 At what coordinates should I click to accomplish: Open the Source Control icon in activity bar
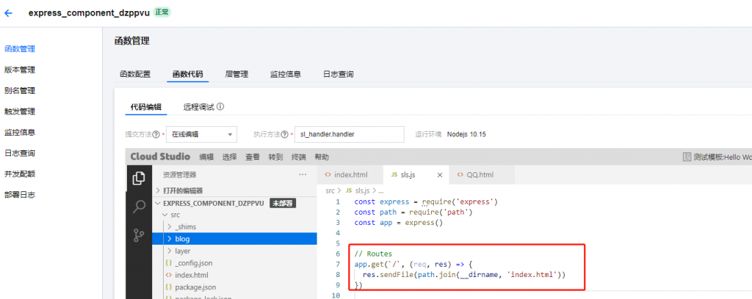[x=138, y=235]
